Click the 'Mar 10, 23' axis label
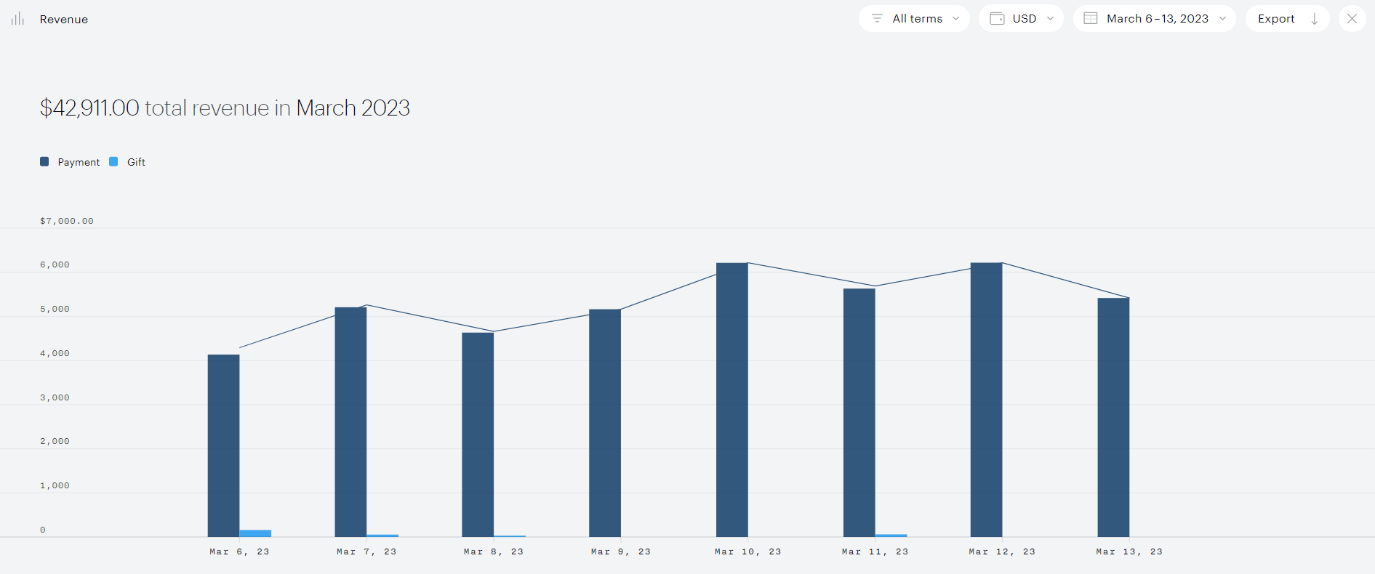This screenshot has width=1375, height=574. pos(748,551)
